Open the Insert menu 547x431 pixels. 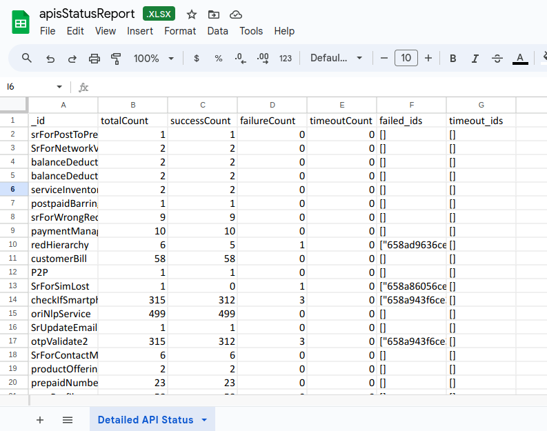pos(140,31)
